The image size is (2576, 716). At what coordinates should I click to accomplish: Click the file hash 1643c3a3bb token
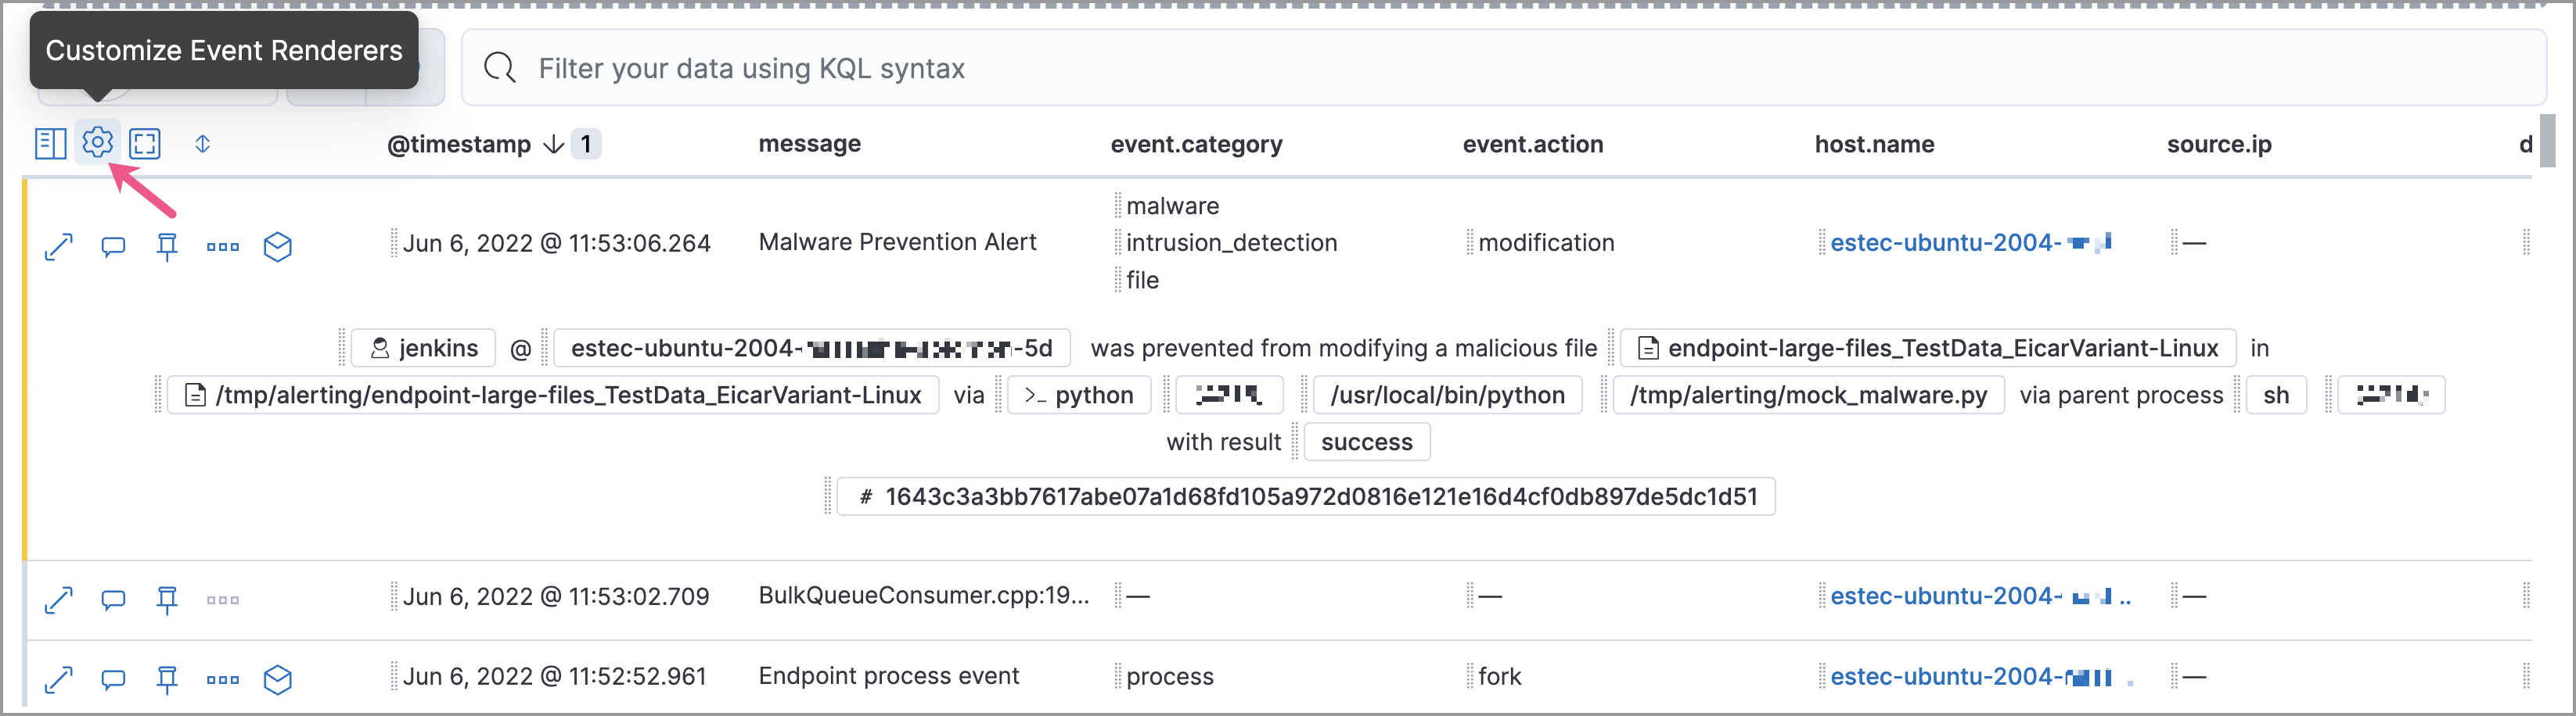1305,496
